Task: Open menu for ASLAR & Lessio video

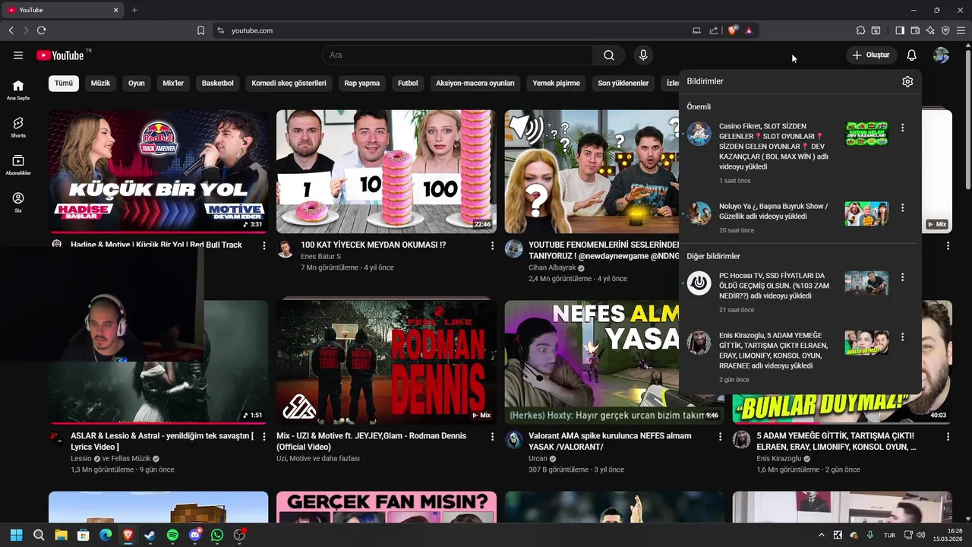Action: click(x=264, y=437)
